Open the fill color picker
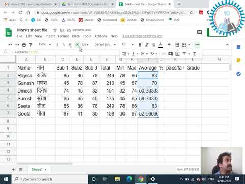This screenshot has width=245, height=184. [170, 45]
